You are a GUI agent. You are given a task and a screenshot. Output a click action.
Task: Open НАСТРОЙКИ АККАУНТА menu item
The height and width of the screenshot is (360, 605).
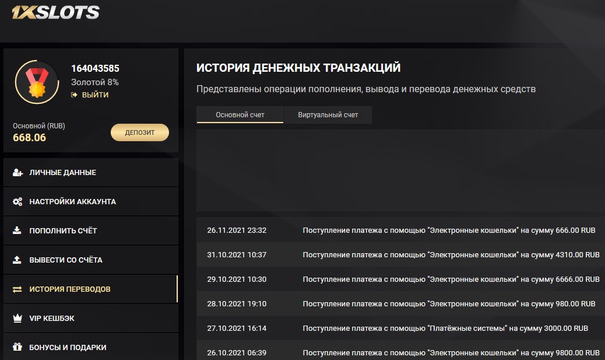[x=73, y=202]
